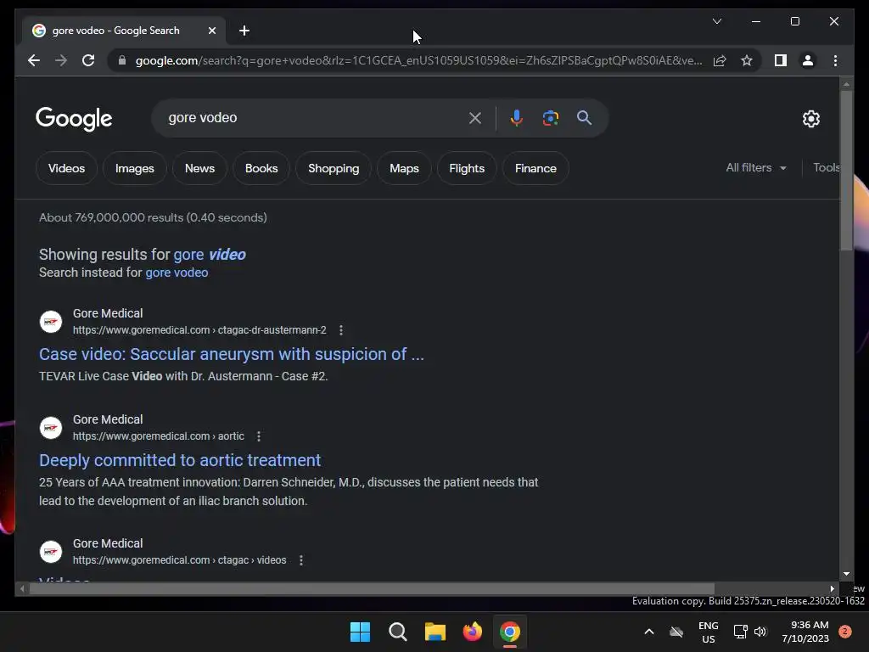Filter results by News

tap(199, 168)
